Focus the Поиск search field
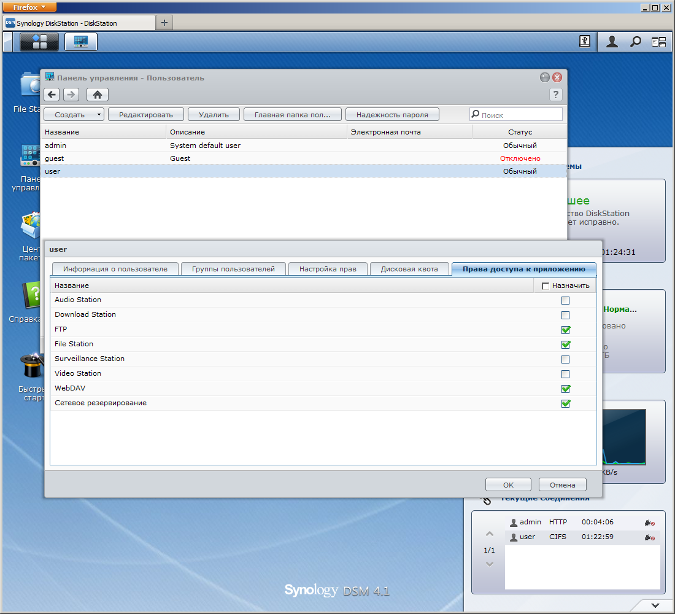The height and width of the screenshot is (614, 675). pyautogui.click(x=516, y=115)
